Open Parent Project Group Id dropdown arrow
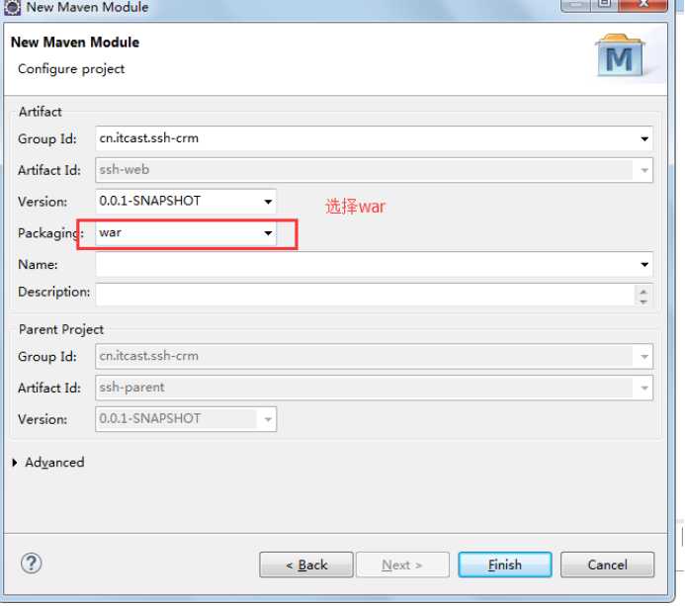This screenshot has width=685, height=606. coord(644,357)
